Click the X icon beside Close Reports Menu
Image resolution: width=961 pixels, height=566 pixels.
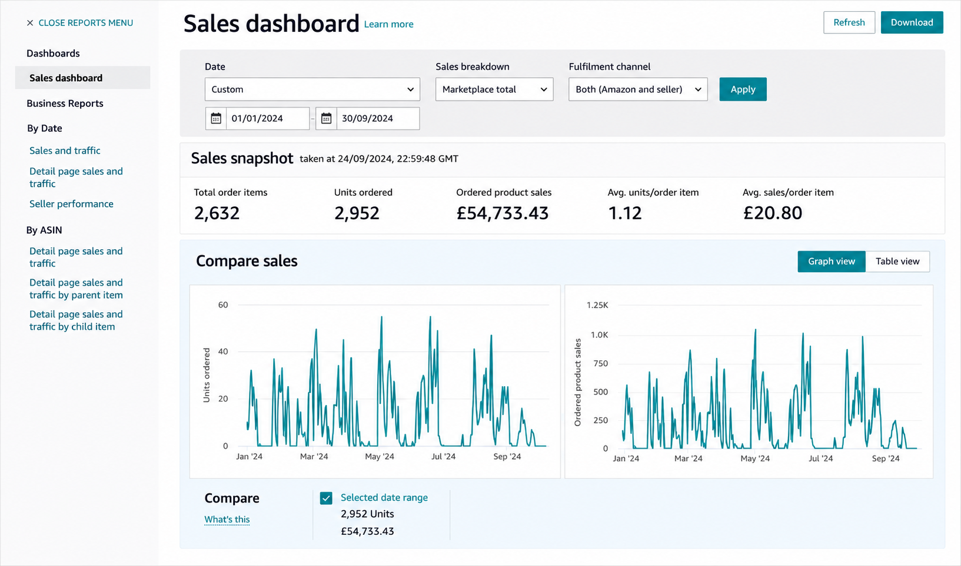(30, 23)
